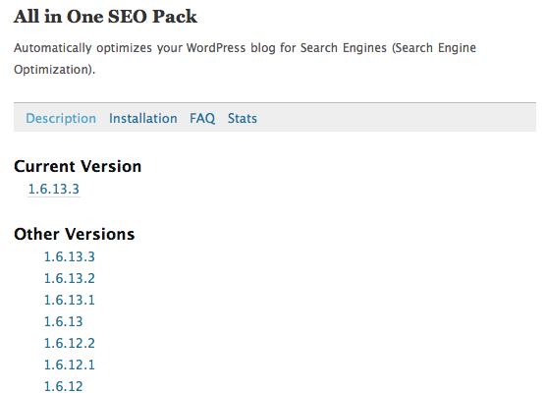Click the 1.6.13 version link

click(x=64, y=321)
